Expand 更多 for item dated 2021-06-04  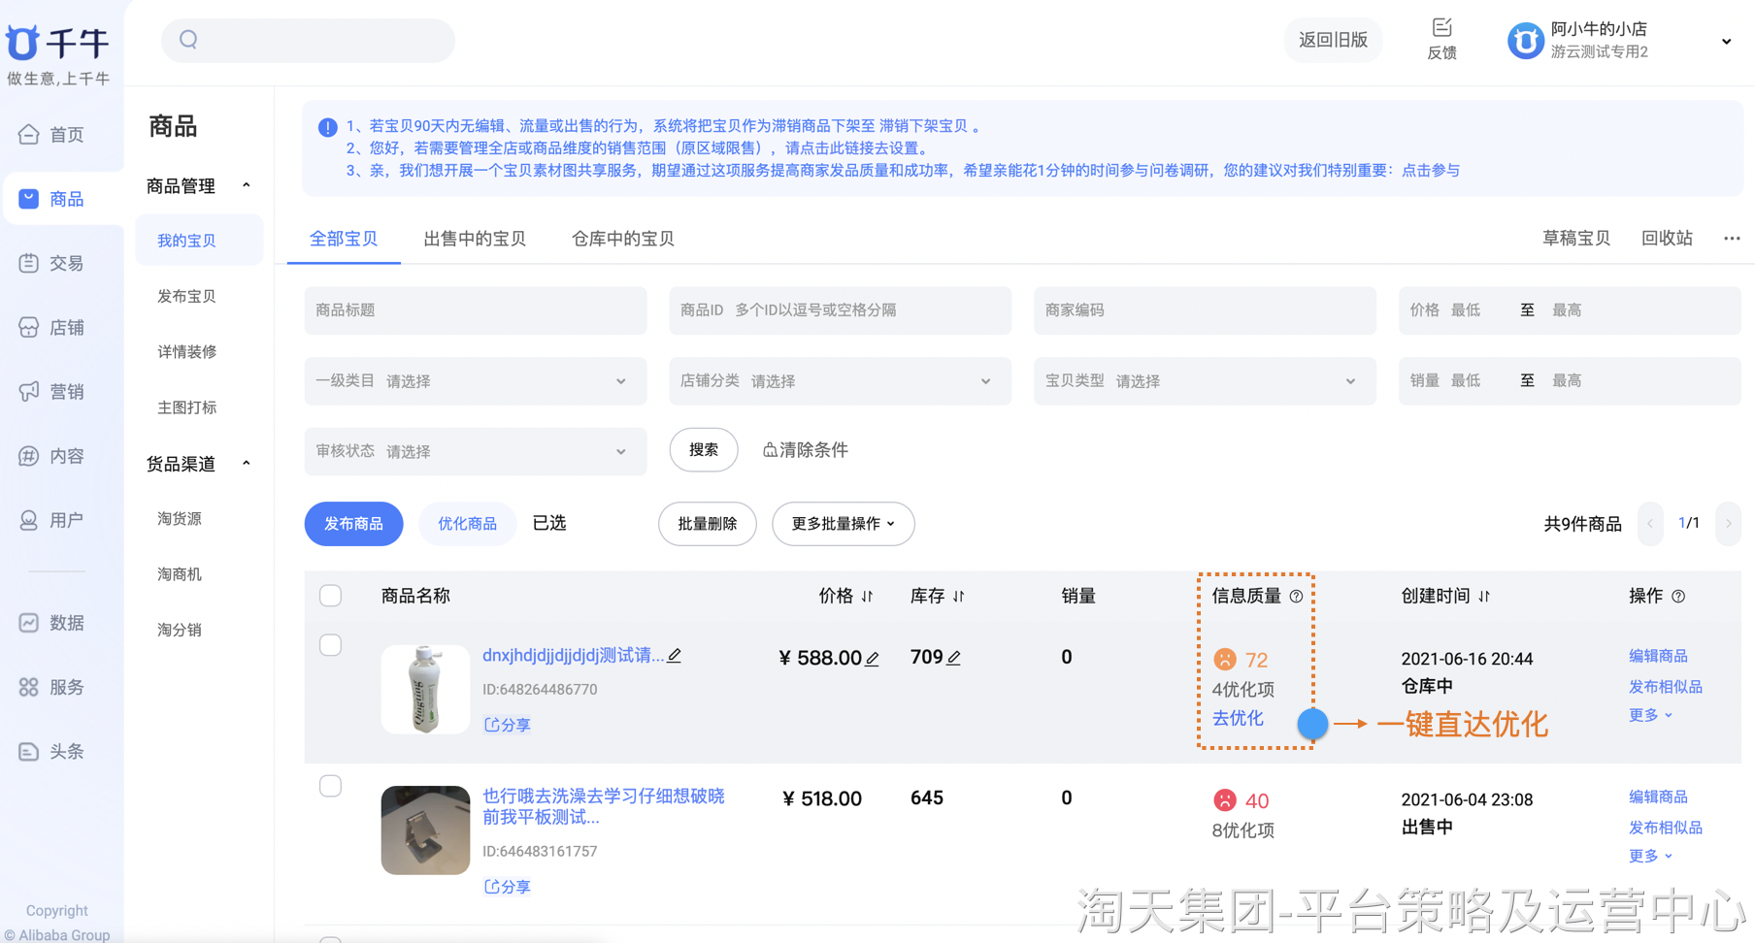click(x=1650, y=856)
